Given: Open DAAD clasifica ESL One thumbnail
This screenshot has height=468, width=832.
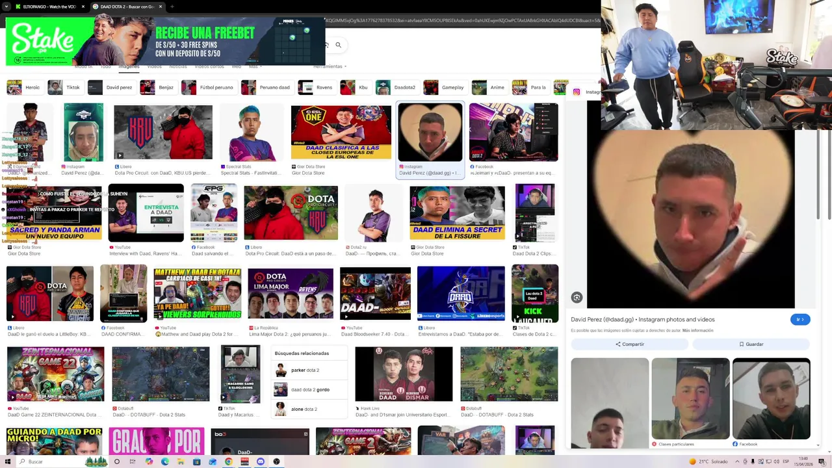Looking at the screenshot, I should point(341,133).
